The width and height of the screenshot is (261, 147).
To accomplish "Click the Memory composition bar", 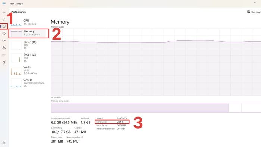I will tap(156, 107).
